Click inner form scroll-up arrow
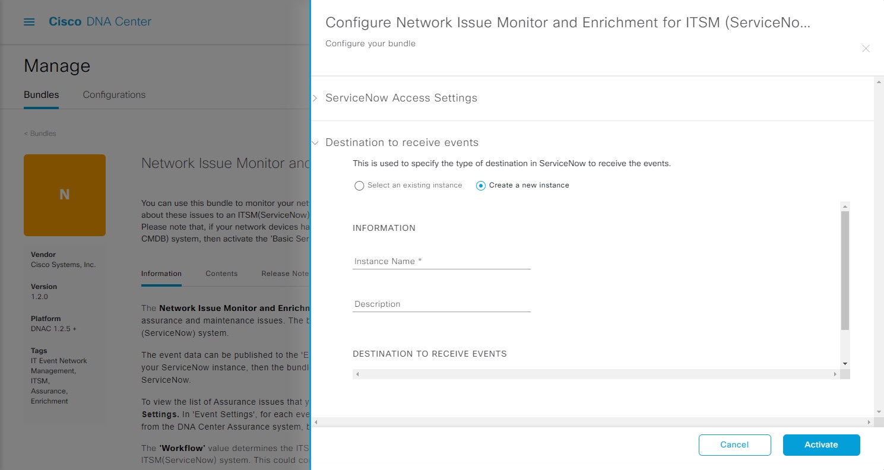 point(845,206)
